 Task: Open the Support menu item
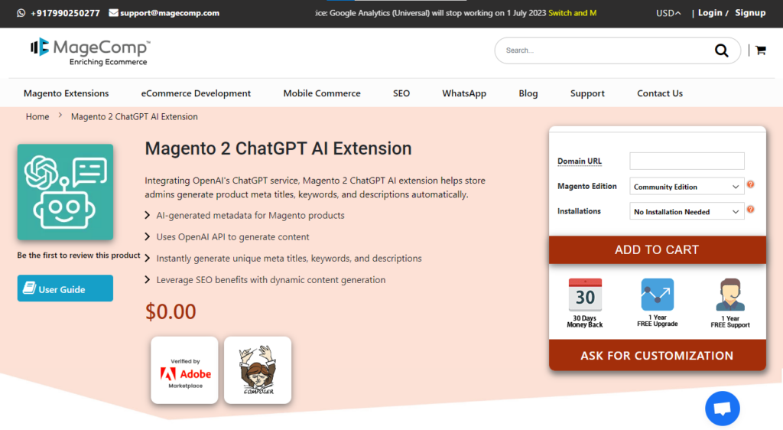pos(587,93)
